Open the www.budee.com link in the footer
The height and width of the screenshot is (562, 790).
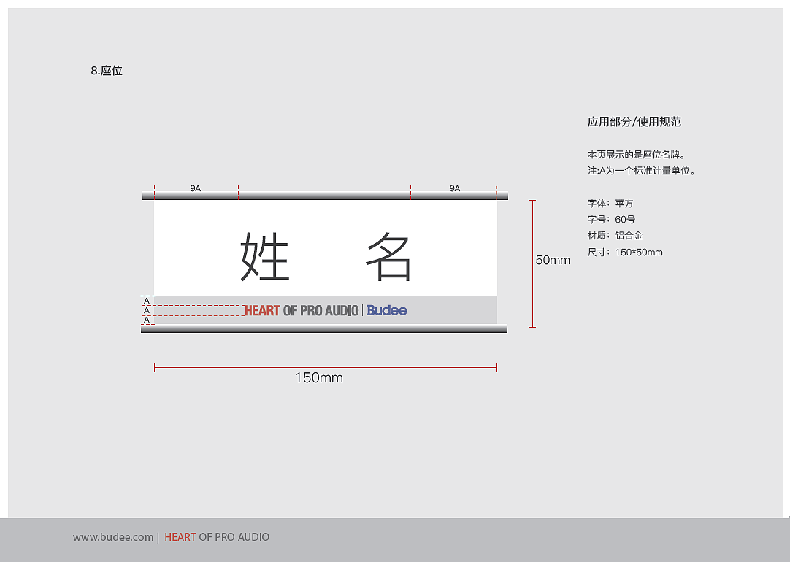tap(112, 537)
